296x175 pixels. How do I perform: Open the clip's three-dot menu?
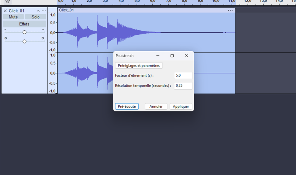tap(230, 10)
